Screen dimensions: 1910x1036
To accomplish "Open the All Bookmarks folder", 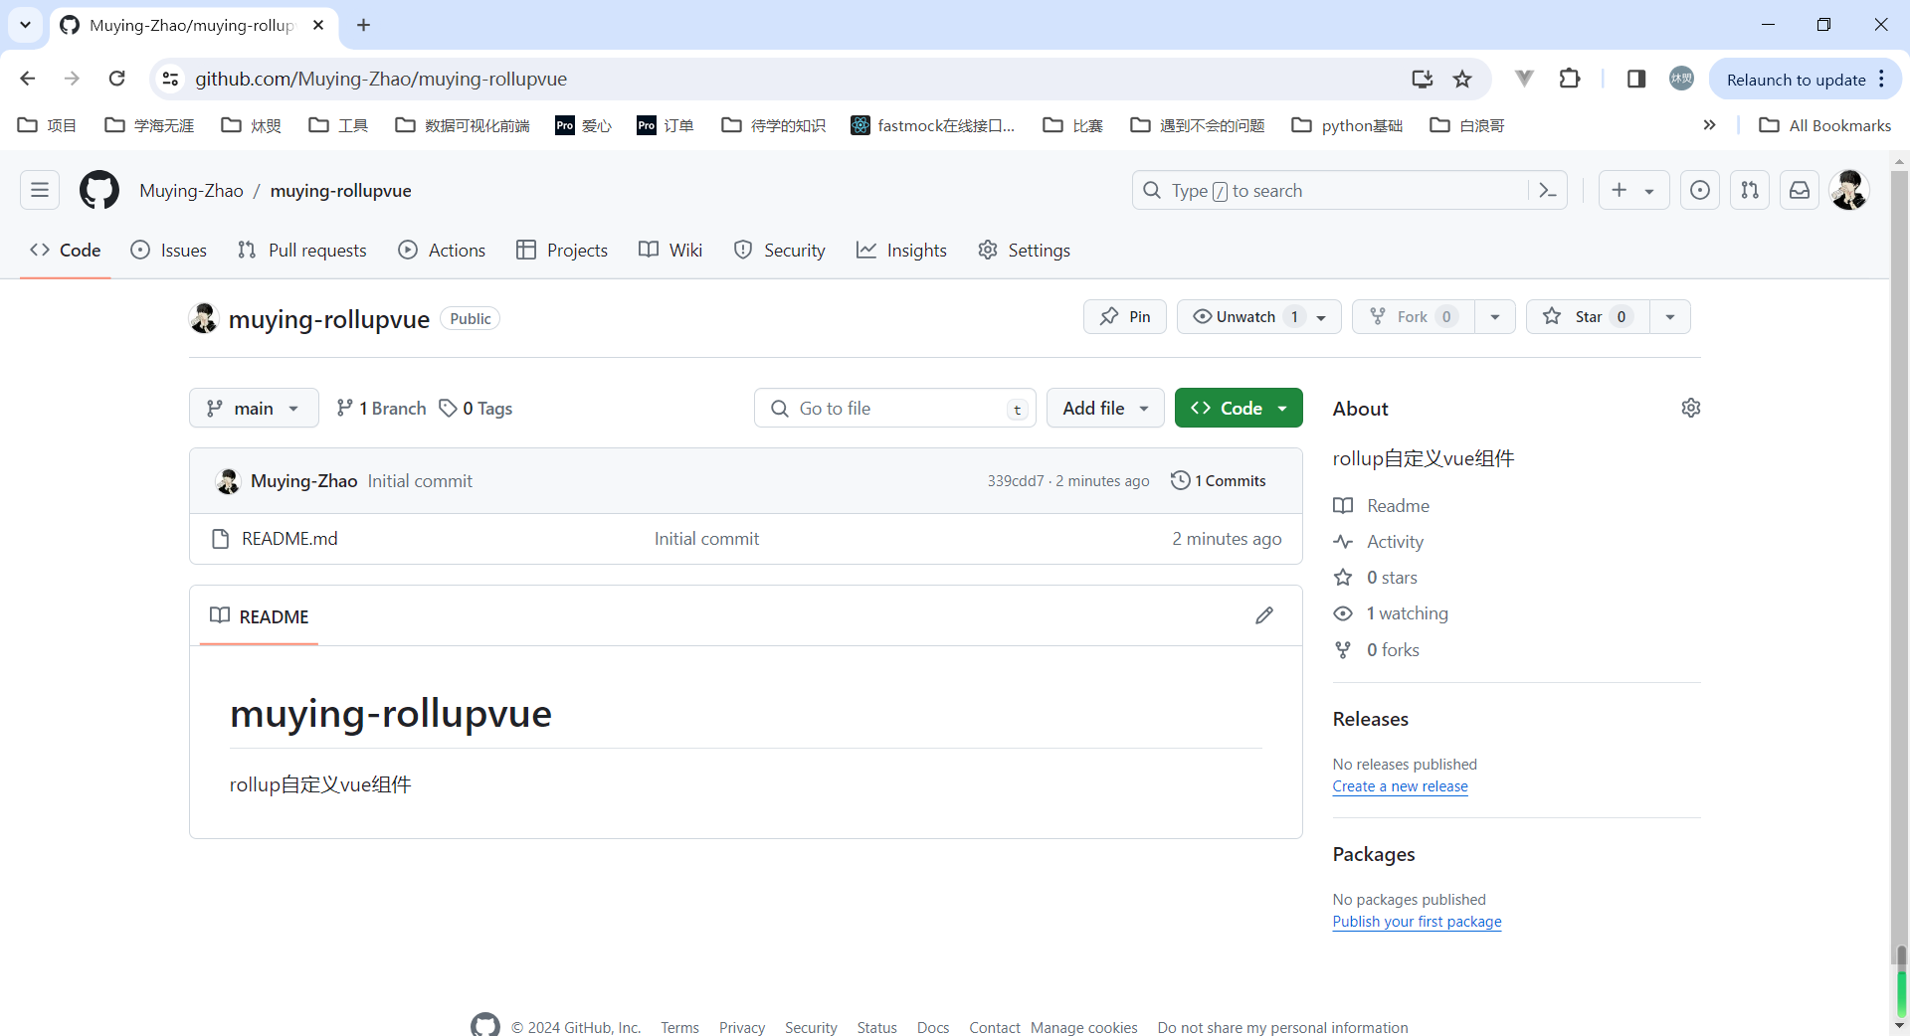I will coord(1825,125).
